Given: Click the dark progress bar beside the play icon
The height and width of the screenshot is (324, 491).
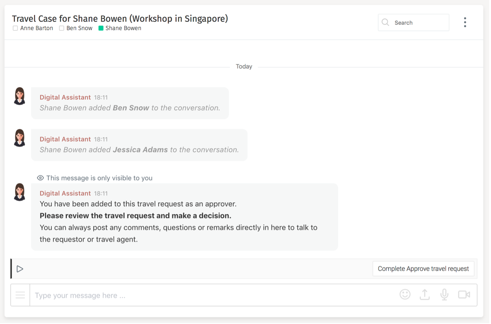Looking at the screenshot, I should 11,269.
